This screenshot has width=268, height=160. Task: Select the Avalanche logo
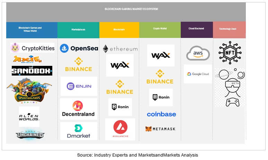tap(120, 129)
